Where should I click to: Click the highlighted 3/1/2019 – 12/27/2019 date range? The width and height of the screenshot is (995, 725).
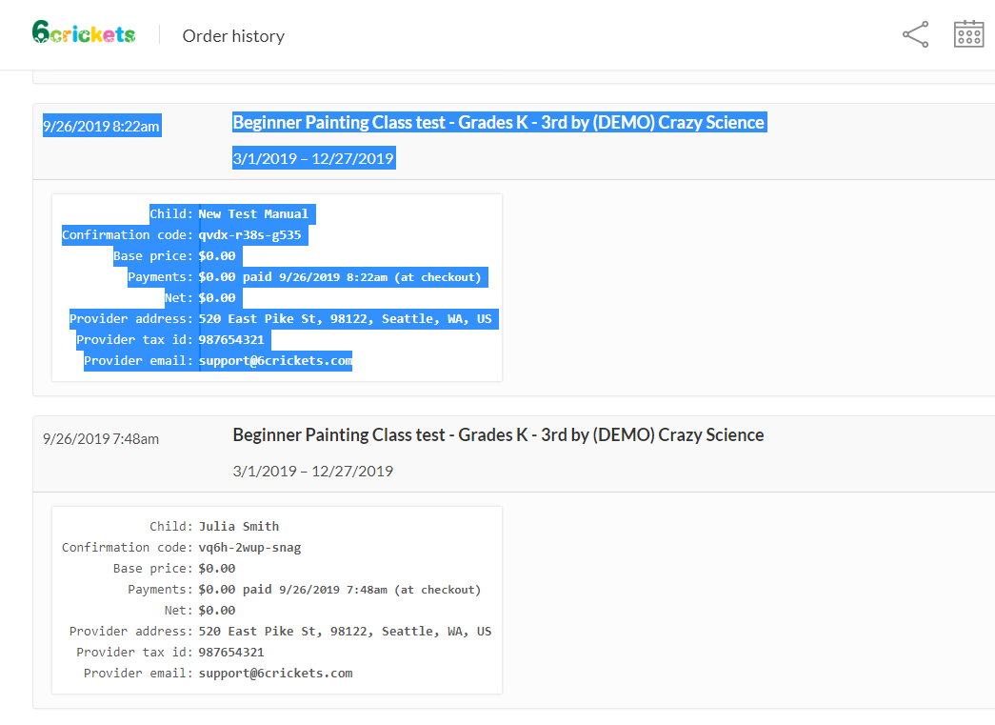click(x=313, y=159)
